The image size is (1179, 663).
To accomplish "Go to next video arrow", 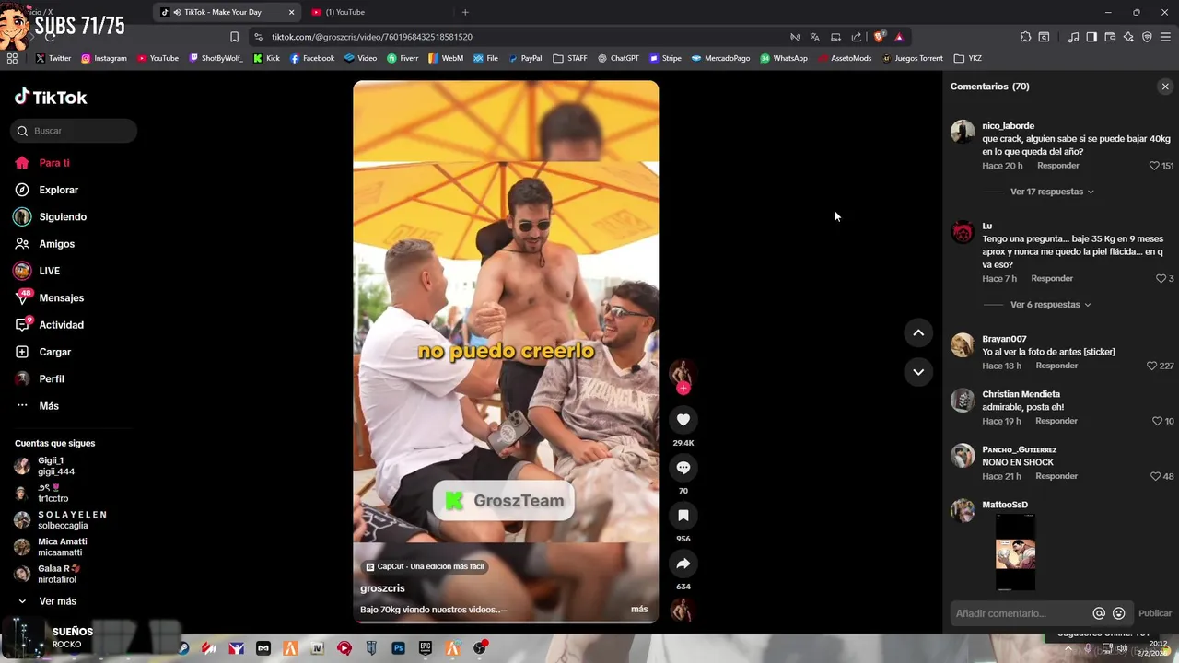I will tap(918, 372).
